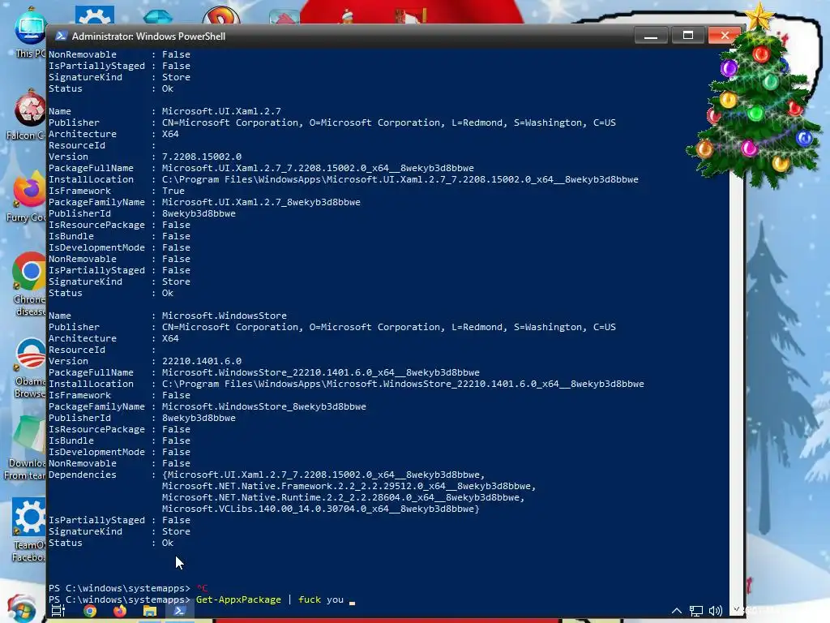Open Task View on the taskbar
Image resolution: width=830 pixels, height=623 pixels.
[58, 611]
